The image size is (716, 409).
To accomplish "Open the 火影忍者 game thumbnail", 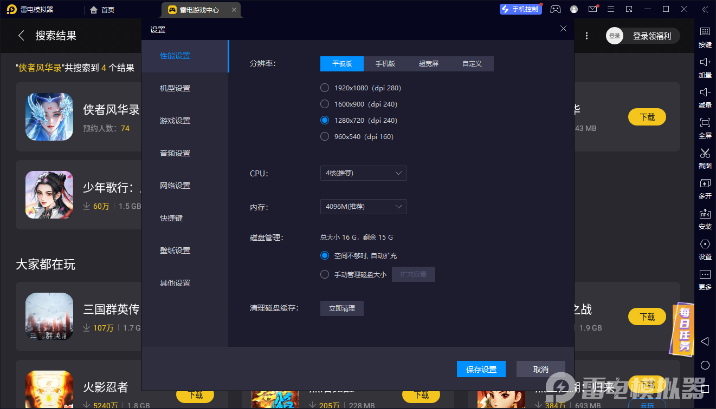I will pyautogui.click(x=49, y=390).
